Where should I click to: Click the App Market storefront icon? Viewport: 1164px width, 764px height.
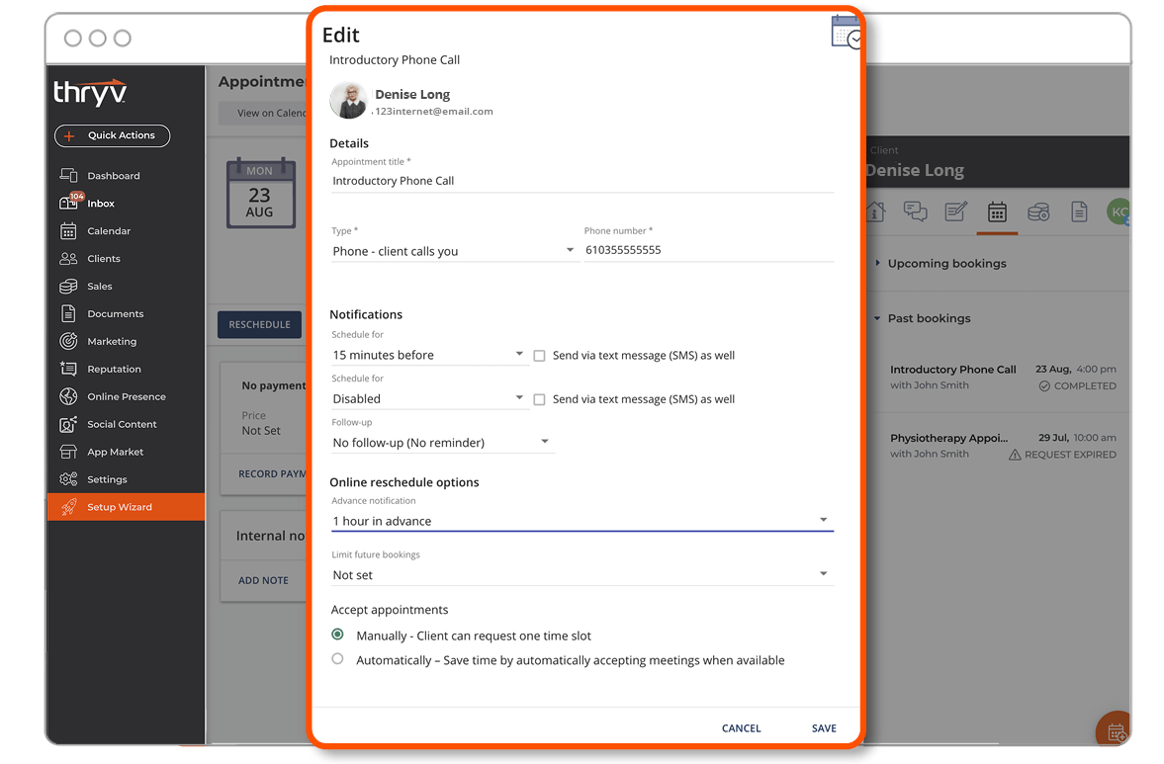(68, 452)
